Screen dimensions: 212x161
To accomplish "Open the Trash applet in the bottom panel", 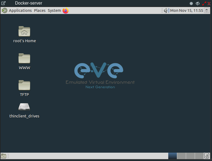I will pyautogui.click(x=207, y=156).
